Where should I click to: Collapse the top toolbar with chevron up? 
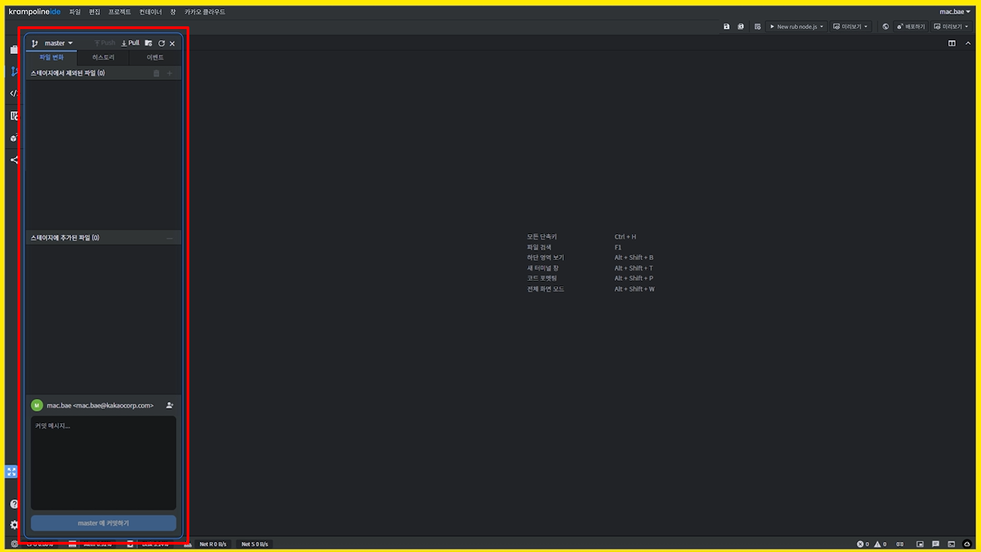pos(968,43)
